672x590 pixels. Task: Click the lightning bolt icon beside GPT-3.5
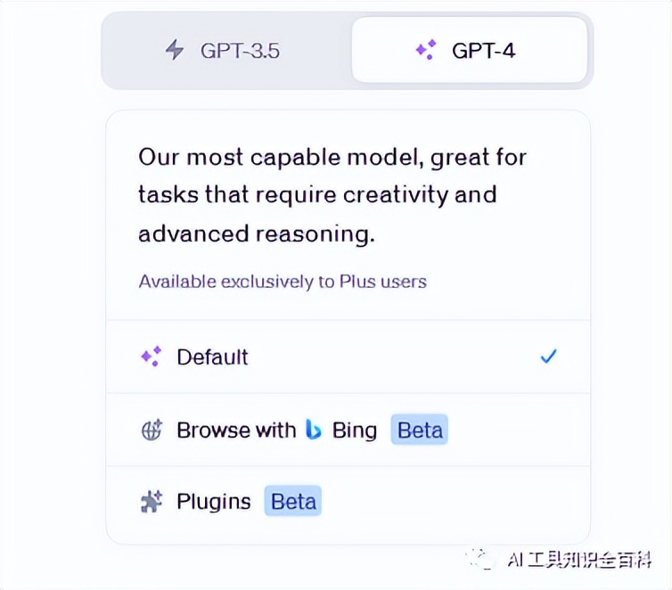click(175, 50)
